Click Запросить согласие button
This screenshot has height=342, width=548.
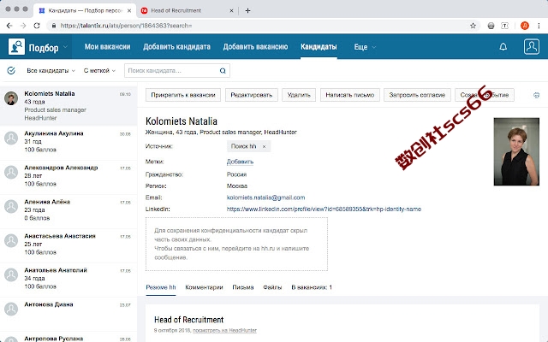coord(417,95)
